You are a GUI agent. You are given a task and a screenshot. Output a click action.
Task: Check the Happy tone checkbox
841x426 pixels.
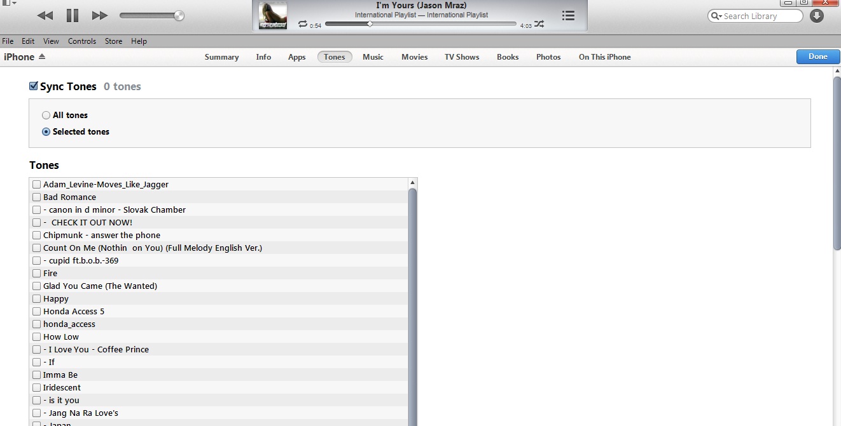pos(36,299)
